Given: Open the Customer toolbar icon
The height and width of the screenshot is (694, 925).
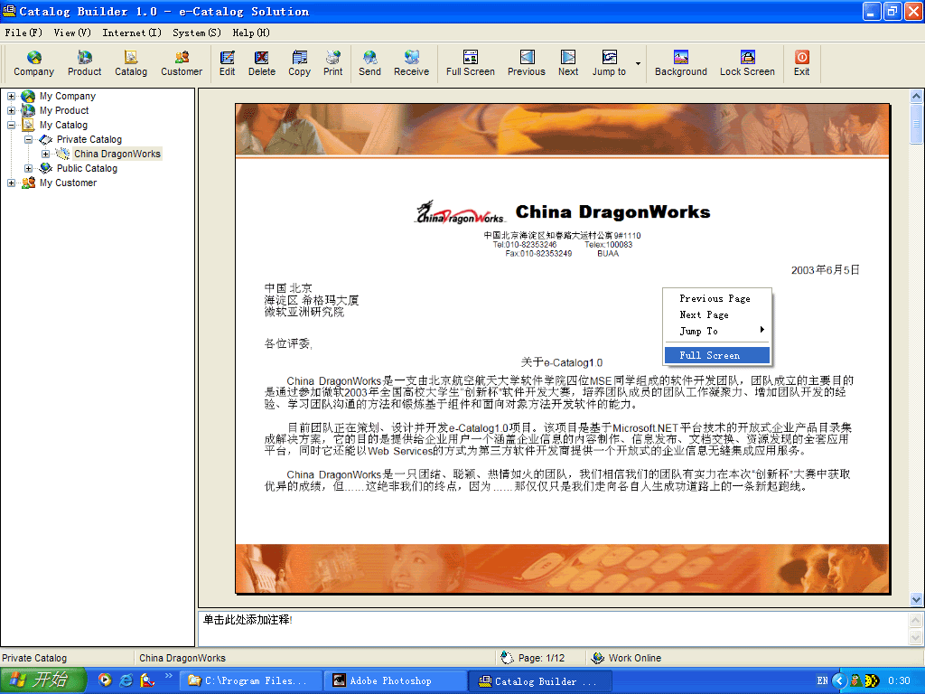Looking at the screenshot, I should click(x=182, y=63).
